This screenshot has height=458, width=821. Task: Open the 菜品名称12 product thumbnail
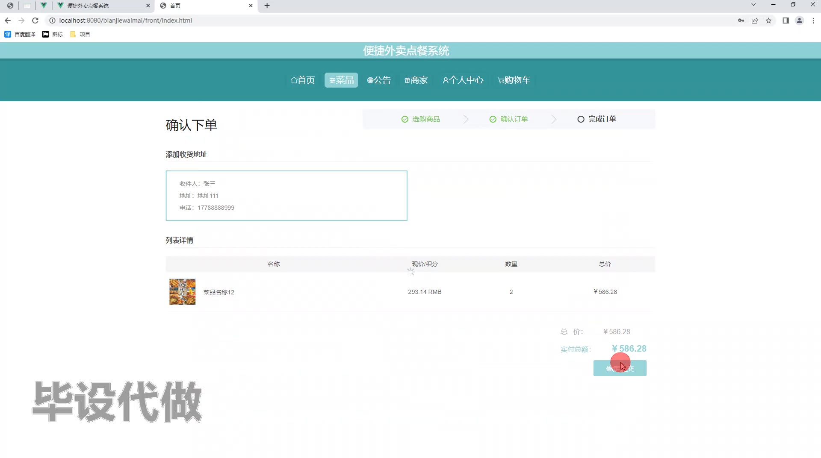(183, 292)
